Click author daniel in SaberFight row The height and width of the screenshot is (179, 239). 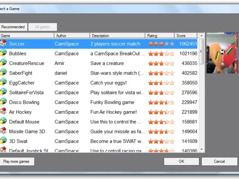tap(61, 73)
